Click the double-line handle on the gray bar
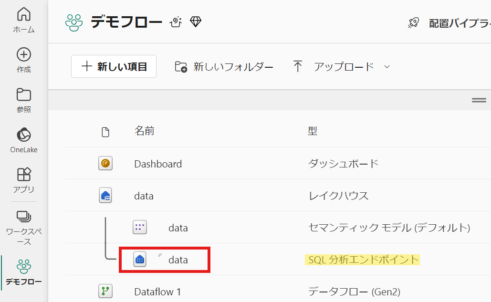 click(479, 100)
